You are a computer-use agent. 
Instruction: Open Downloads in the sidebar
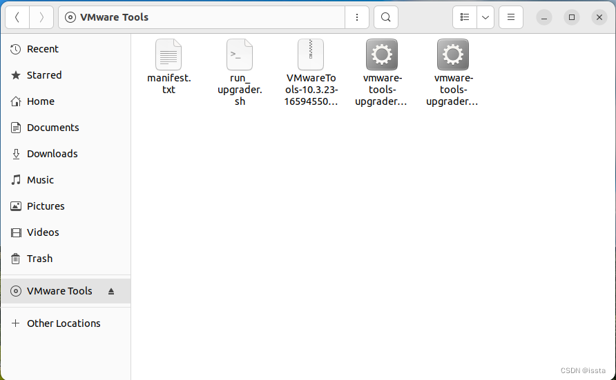click(x=66, y=154)
